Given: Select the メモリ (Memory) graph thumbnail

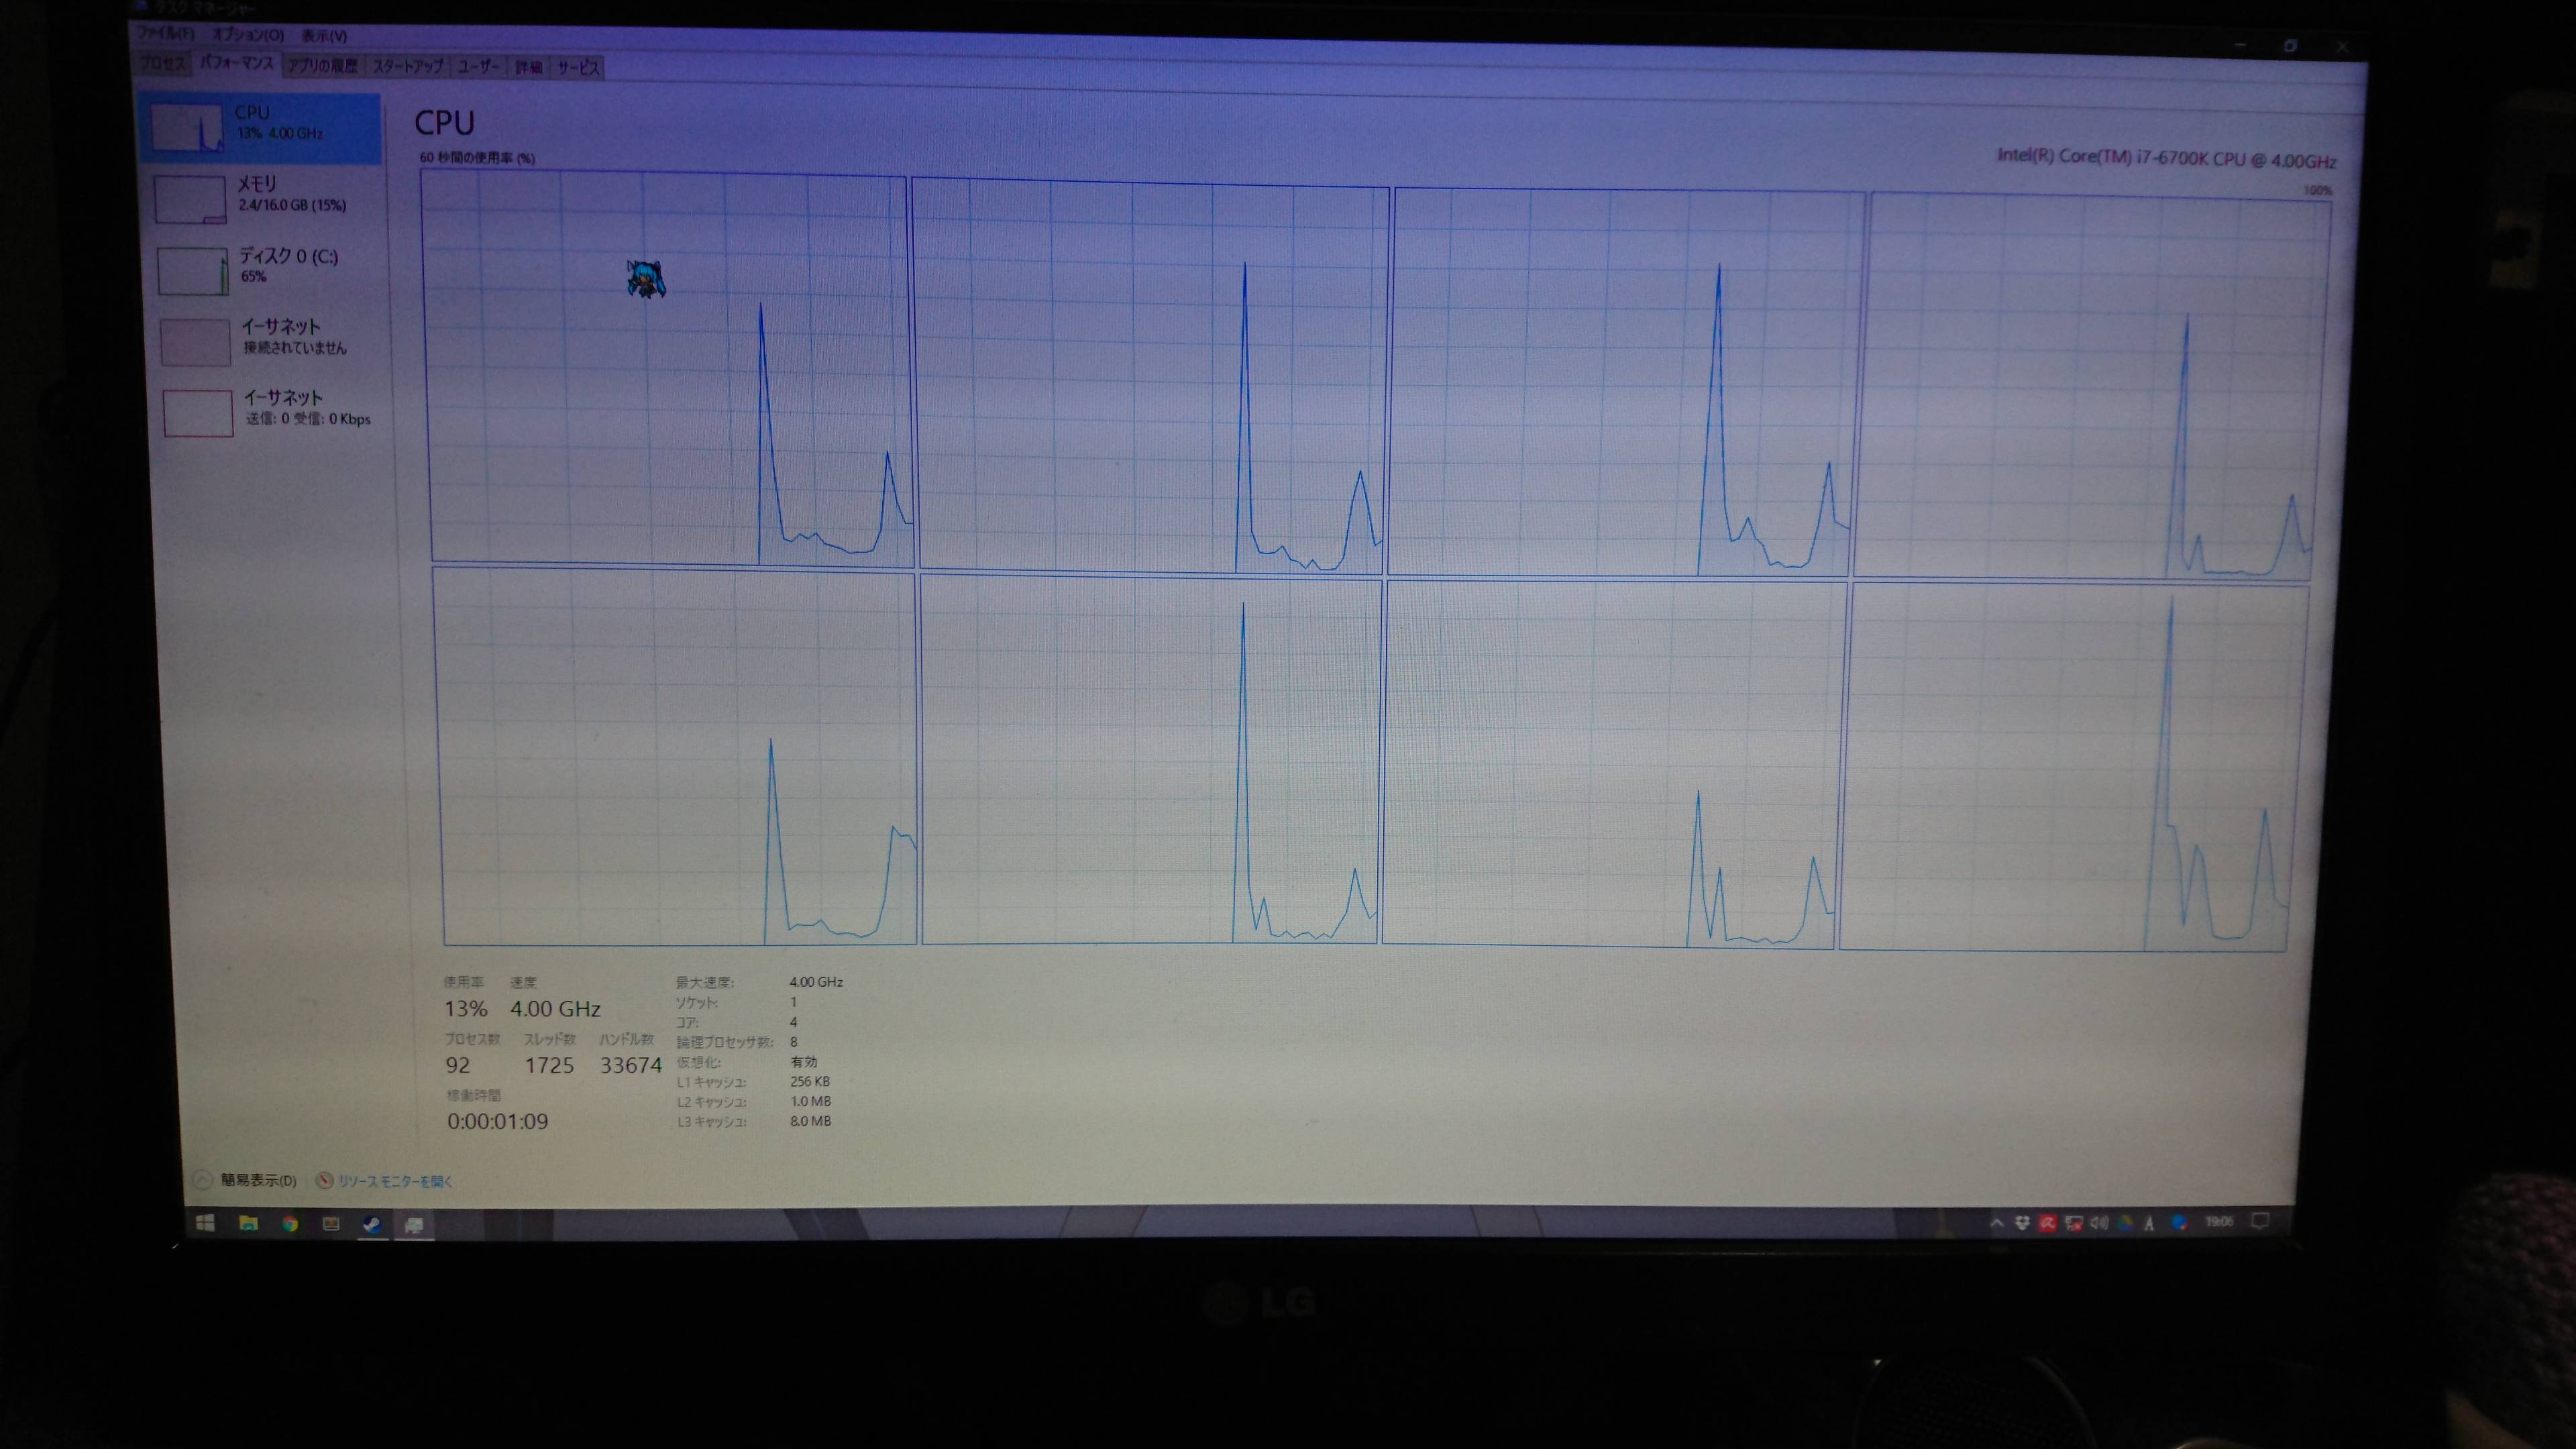Looking at the screenshot, I should 190,200.
